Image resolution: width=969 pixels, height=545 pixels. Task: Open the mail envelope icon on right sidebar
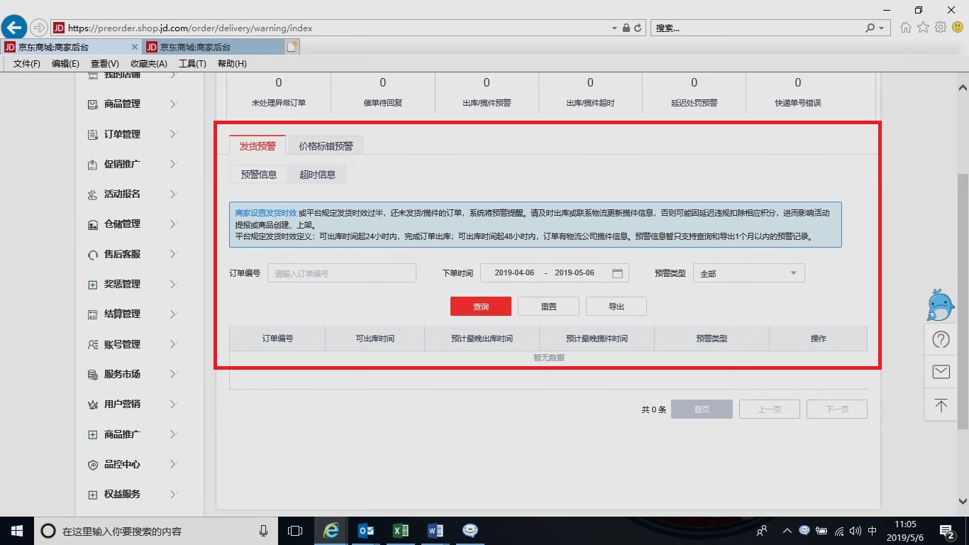(x=941, y=372)
